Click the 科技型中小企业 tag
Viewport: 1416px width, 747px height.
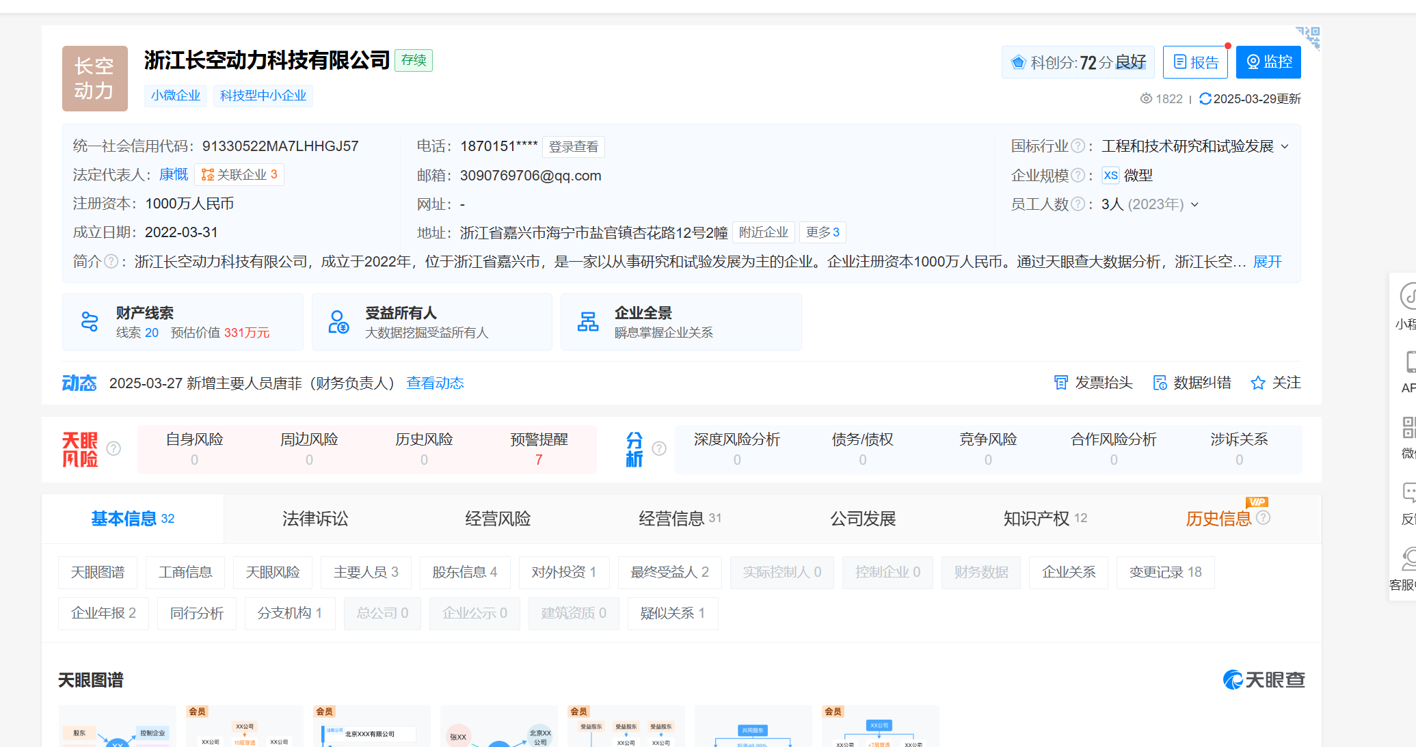(x=263, y=96)
